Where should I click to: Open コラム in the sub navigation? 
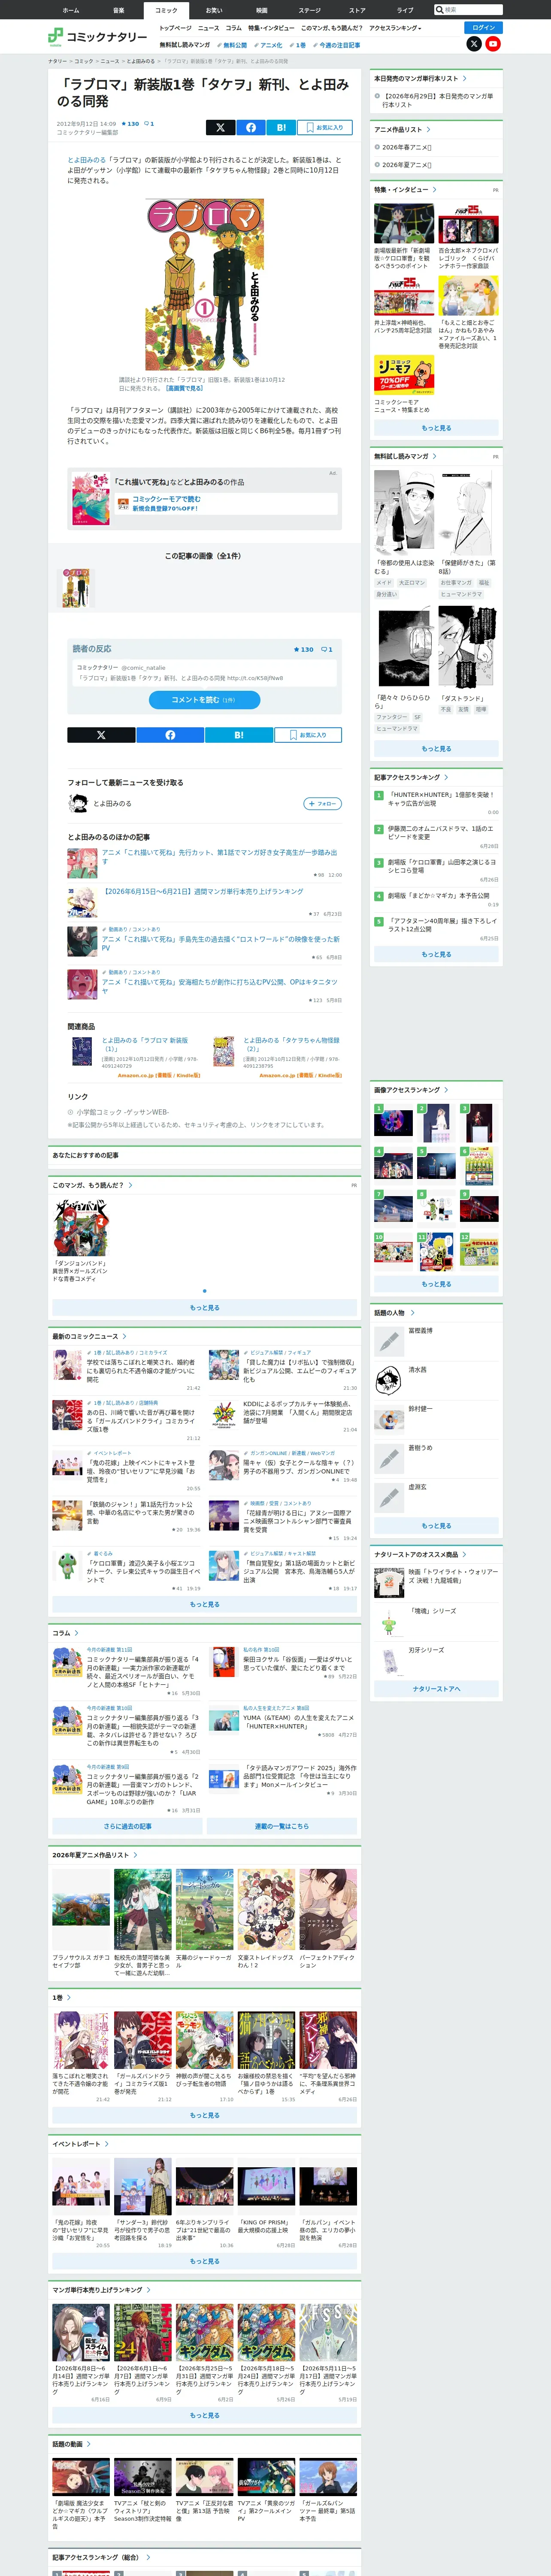pos(234,28)
